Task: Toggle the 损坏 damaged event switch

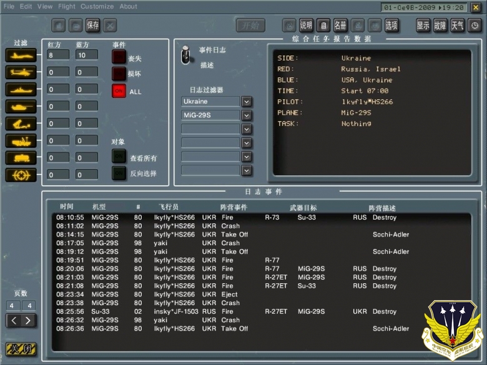Action: (x=119, y=74)
